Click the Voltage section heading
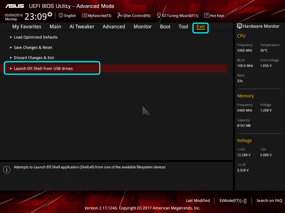285x213 pixels. [244, 141]
